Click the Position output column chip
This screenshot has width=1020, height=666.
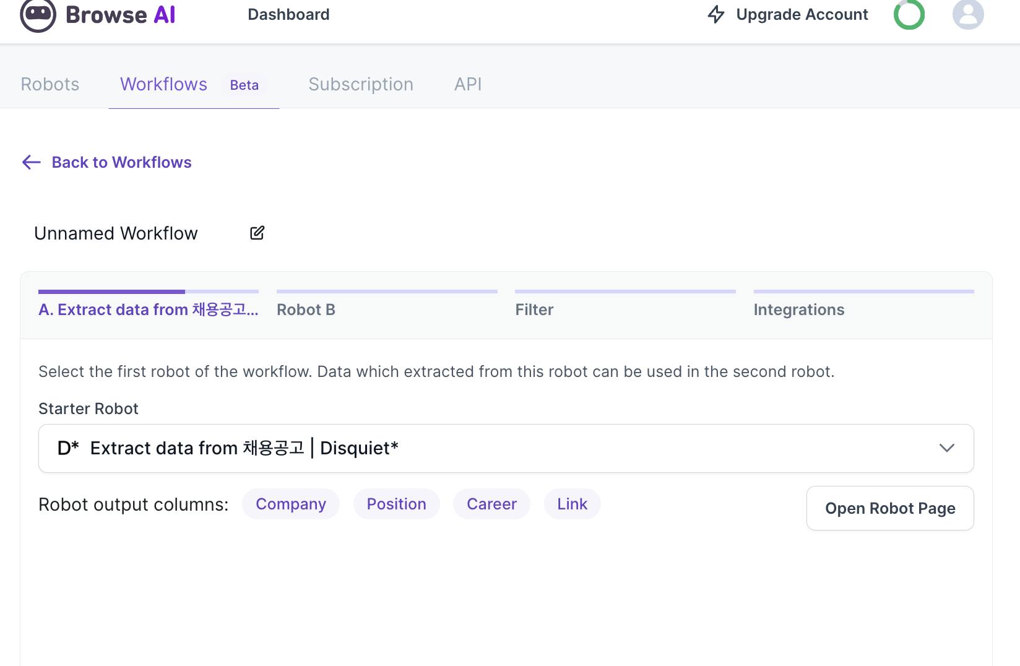click(397, 504)
